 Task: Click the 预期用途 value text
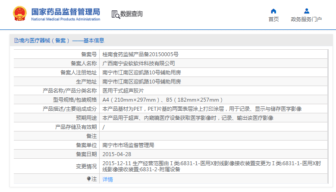pyautogui.click(x=188, y=118)
